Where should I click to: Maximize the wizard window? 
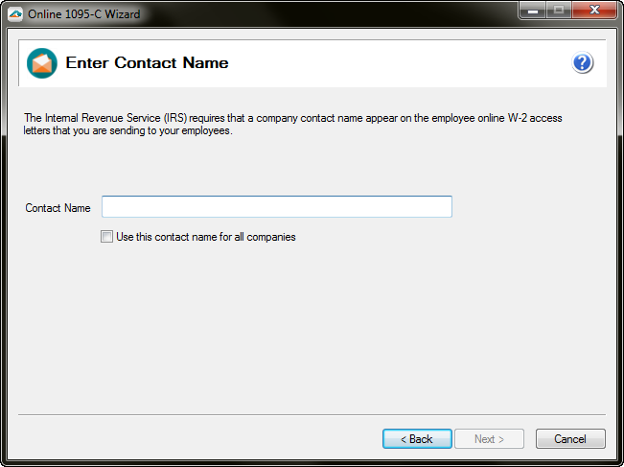pos(559,9)
